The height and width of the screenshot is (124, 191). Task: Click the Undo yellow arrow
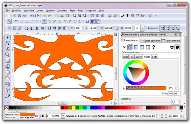pyautogui.click(x=45, y=16)
